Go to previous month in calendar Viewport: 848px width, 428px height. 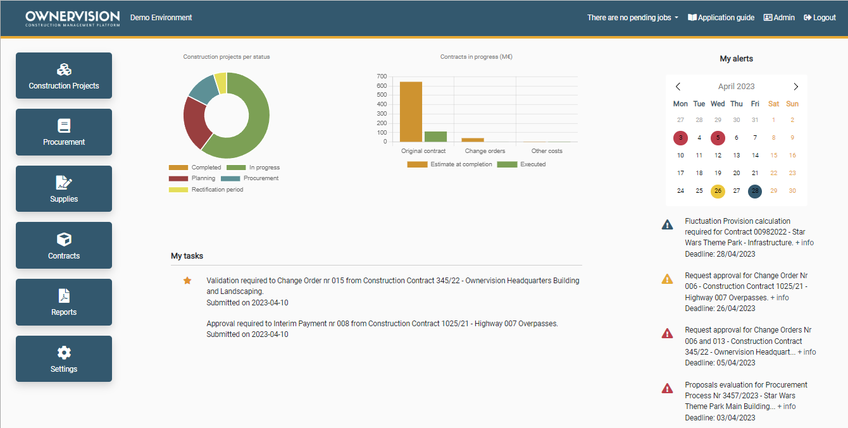coord(678,87)
